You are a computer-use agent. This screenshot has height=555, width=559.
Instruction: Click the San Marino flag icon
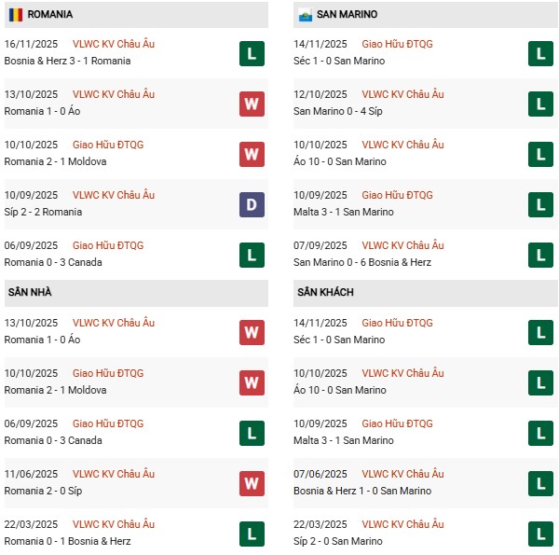point(305,15)
